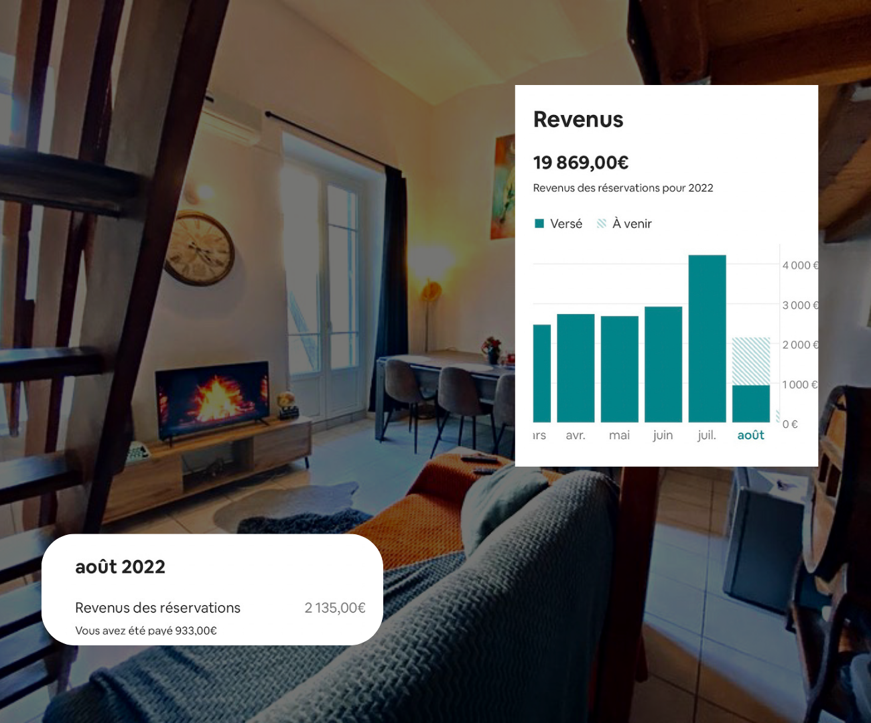871x723 pixels.
Task: Click the solid paid August bar
Action: coord(750,404)
